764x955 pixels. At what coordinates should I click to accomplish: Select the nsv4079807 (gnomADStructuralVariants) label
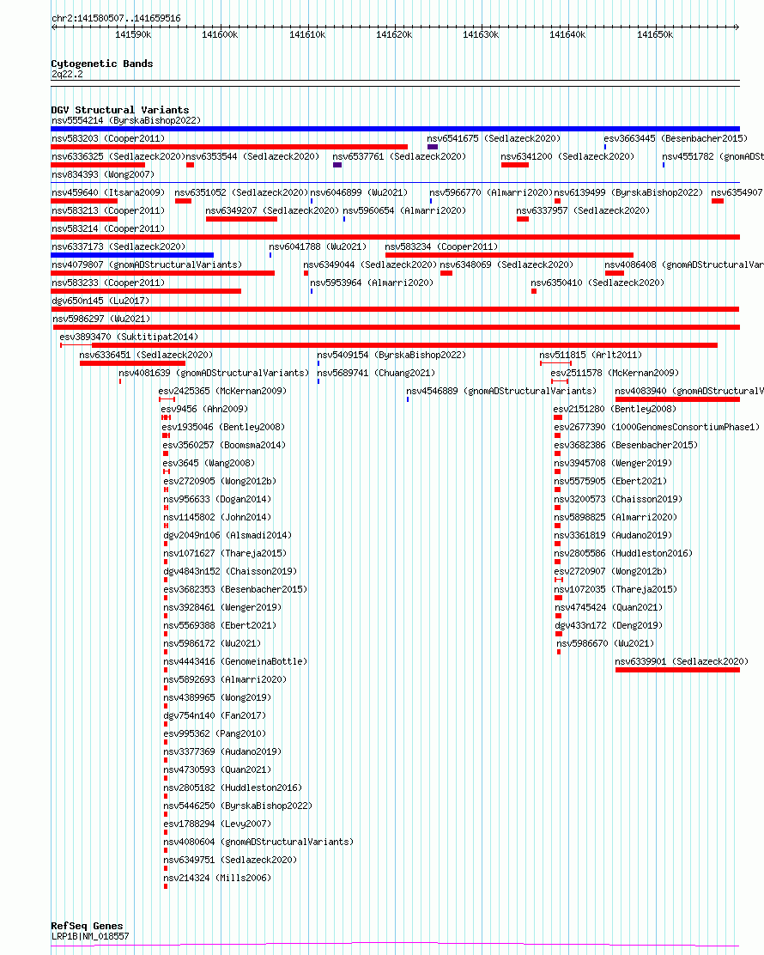(x=147, y=265)
